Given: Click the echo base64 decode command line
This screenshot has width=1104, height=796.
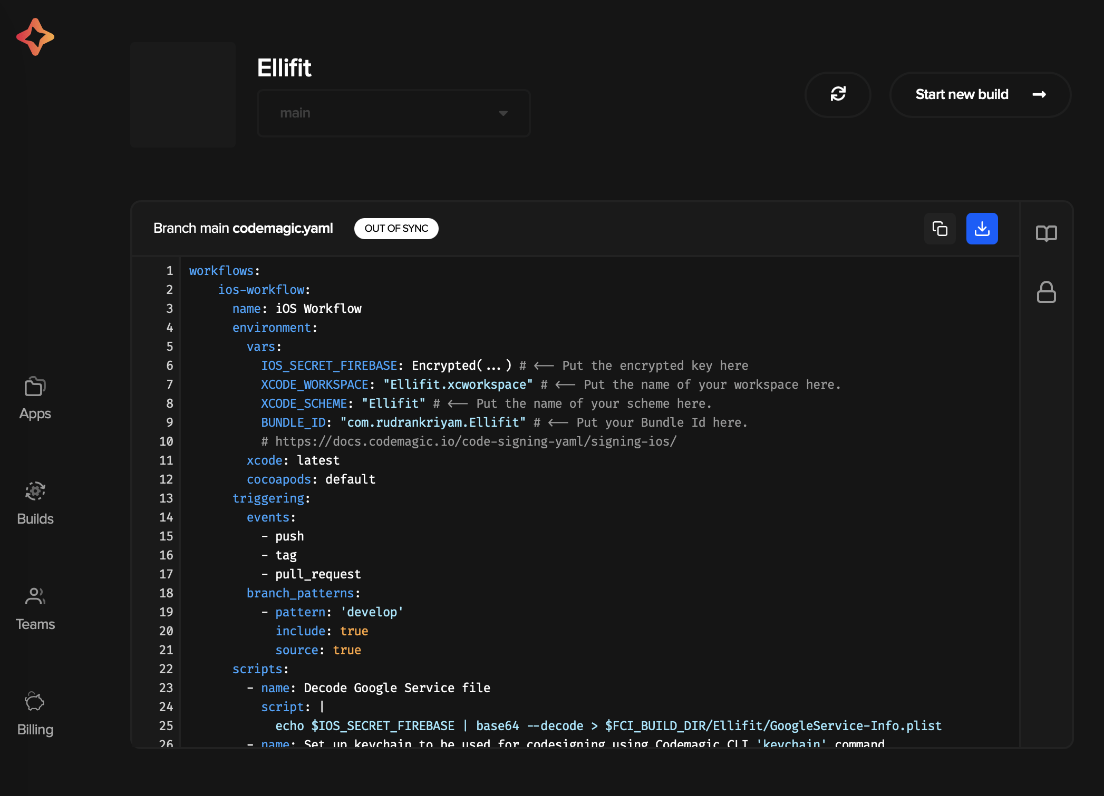Looking at the screenshot, I should pos(608,726).
